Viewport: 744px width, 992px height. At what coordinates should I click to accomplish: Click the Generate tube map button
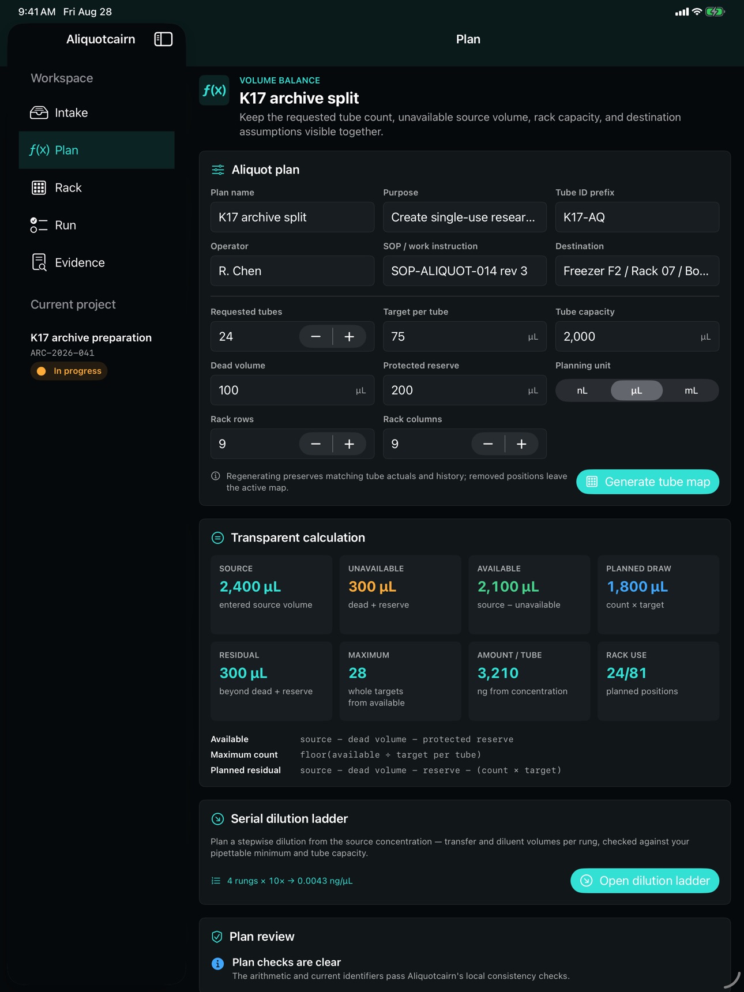click(x=648, y=482)
